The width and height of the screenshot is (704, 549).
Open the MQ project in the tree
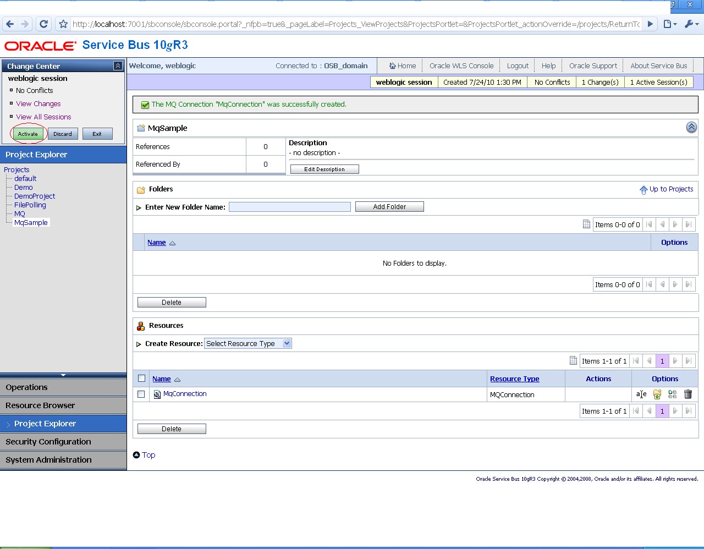tap(20, 214)
